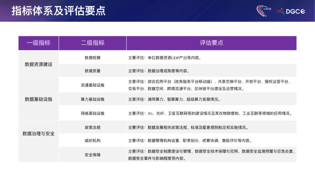Select the line starting 综合应用平台(政务服务平台移动端)

209,82
